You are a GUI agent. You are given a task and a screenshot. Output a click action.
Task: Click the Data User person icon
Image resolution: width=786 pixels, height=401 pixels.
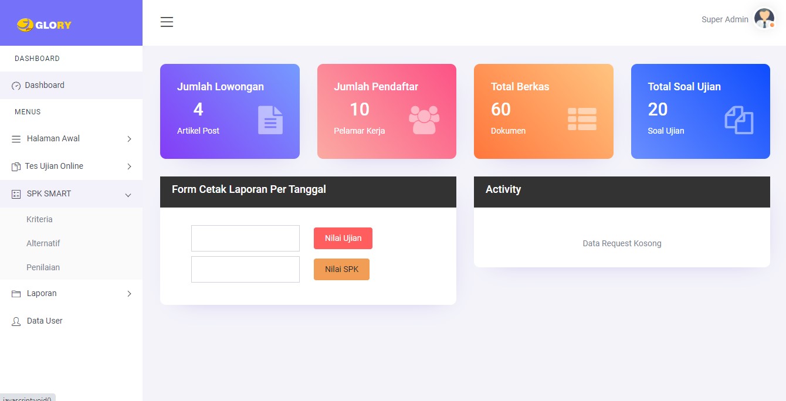click(x=16, y=321)
